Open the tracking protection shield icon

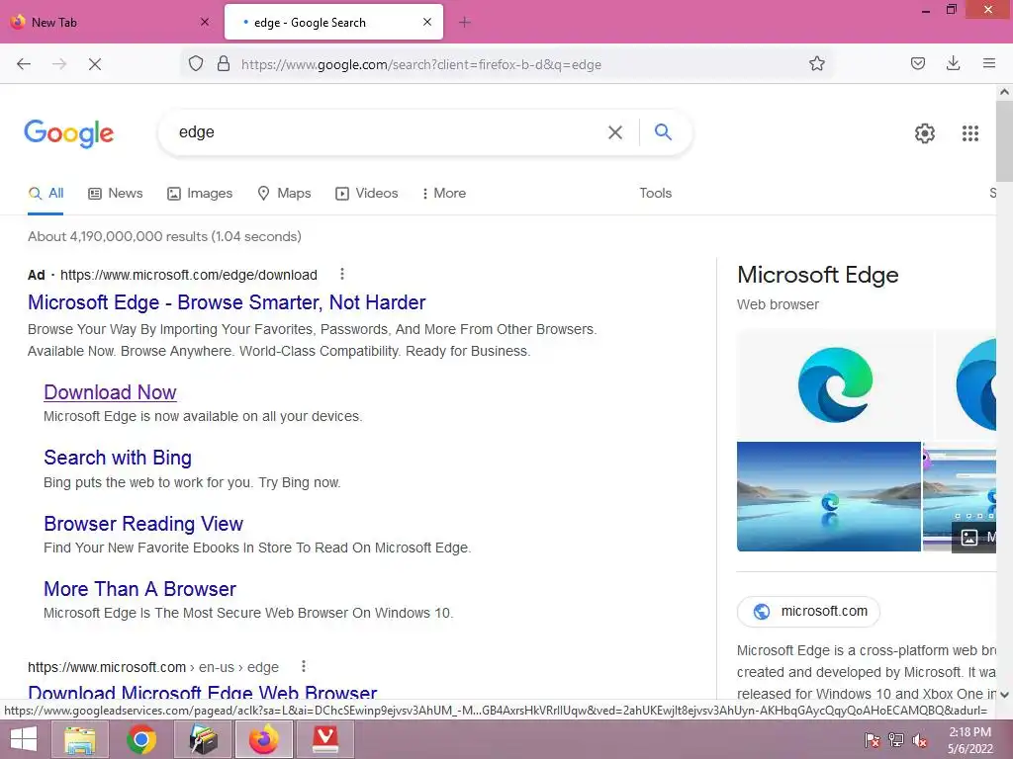click(196, 64)
